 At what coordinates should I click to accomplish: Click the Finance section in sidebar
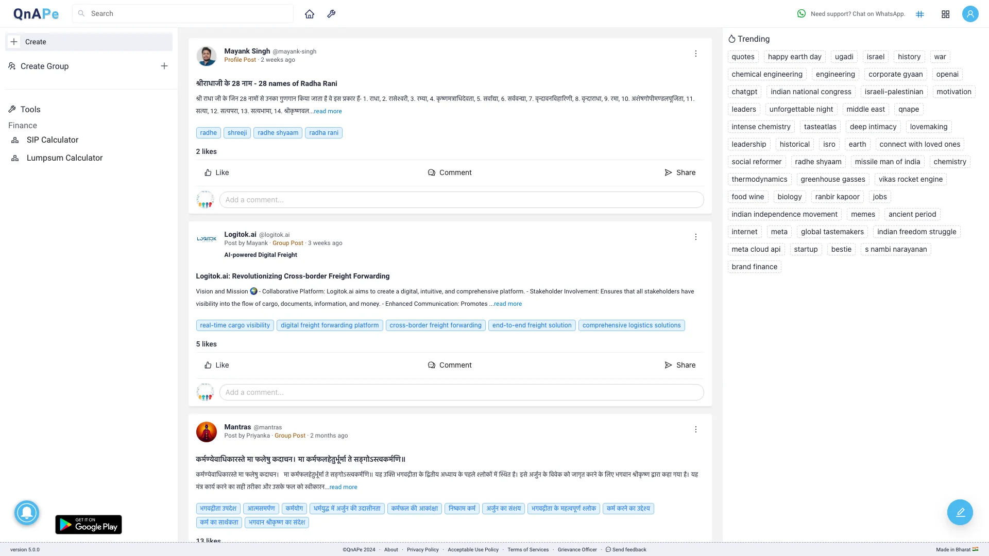click(x=23, y=125)
